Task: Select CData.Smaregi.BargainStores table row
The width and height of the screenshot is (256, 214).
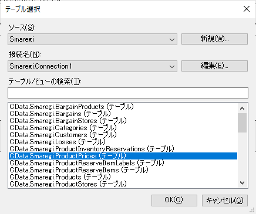Action: pyautogui.click(x=123, y=121)
